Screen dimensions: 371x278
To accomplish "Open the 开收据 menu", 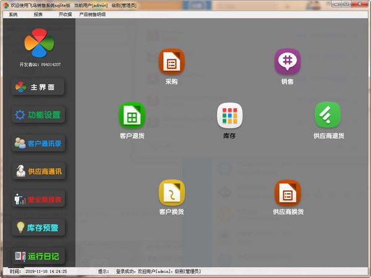I will click(x=65, y=14).
